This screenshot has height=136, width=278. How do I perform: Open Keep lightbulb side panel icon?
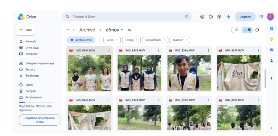tap(271, 39)
